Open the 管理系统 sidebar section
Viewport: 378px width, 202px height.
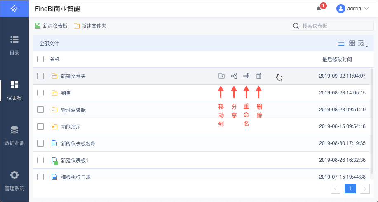tap(14, 181)
